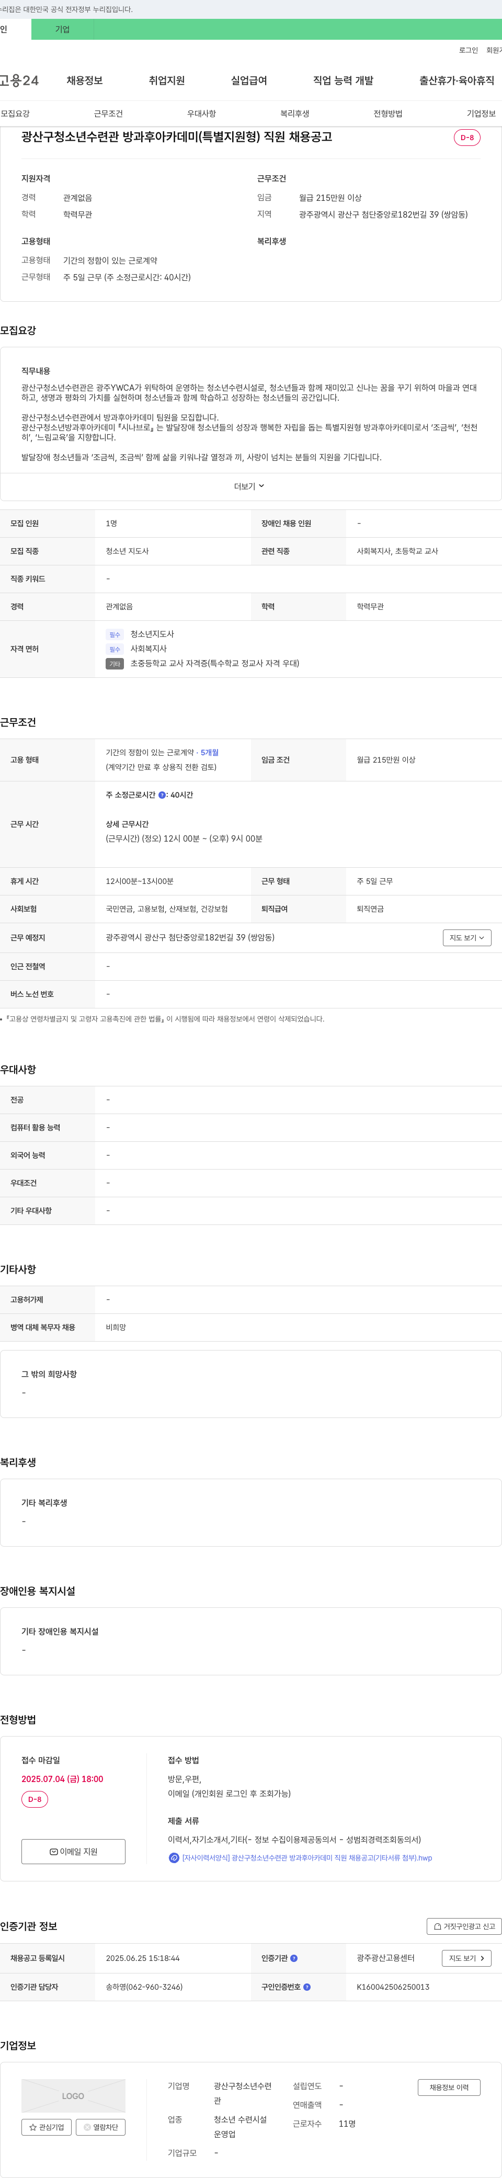The height and width of the screenshot is (2178, 502).
Task: Click the D-8 badge beside the job title
Action: click(x=467, y=137)
